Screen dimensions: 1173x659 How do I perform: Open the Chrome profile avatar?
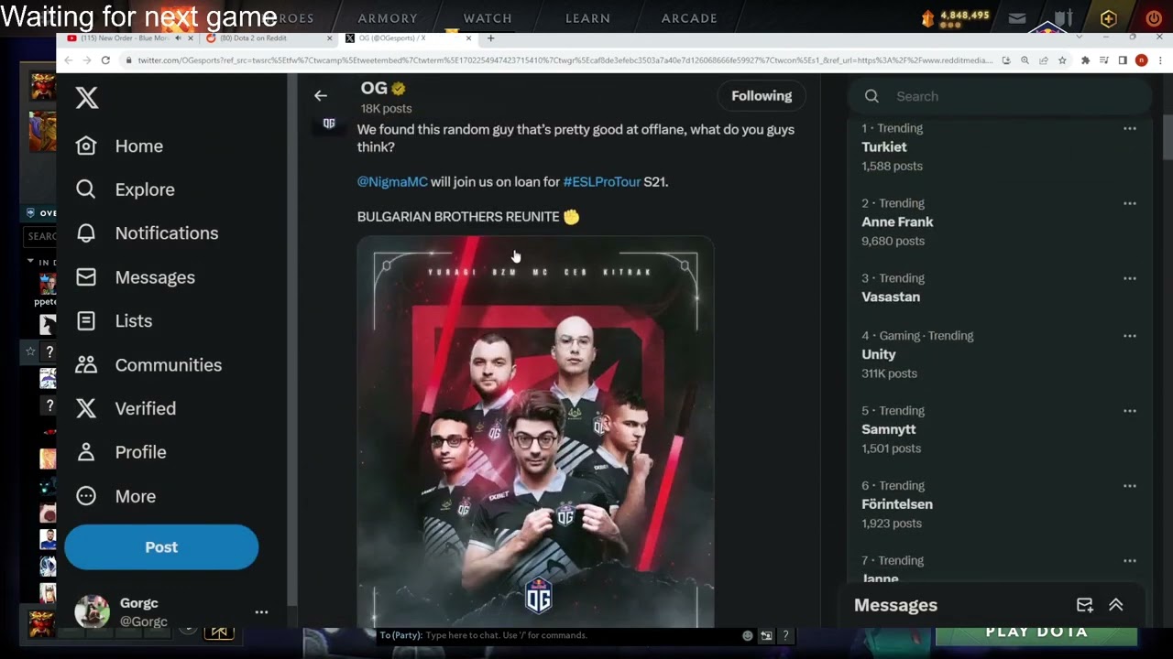tap(1141, 60)
